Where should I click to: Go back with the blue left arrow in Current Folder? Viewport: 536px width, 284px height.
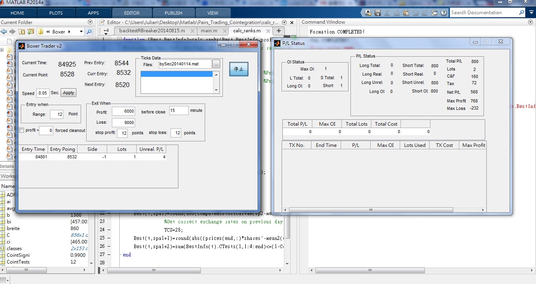[x=4, y=32]
